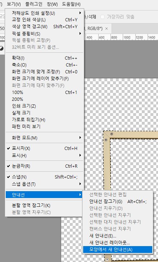The width and height of the screenshot is (158, 262).
Task: Expand 화면 모드(M) submenu
Action: pos(45,138)
